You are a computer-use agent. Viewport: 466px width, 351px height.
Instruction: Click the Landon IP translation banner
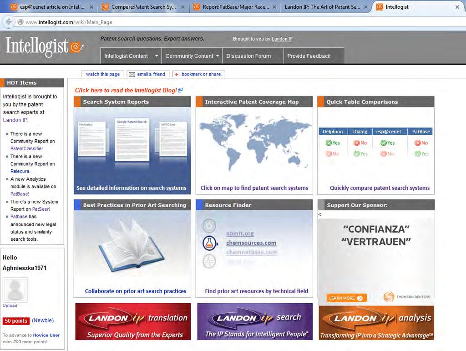coord(133,321)
